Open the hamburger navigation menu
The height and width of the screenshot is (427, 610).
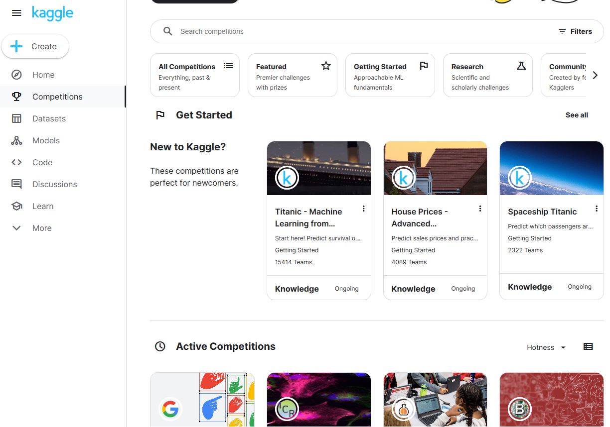click(16, 13)
